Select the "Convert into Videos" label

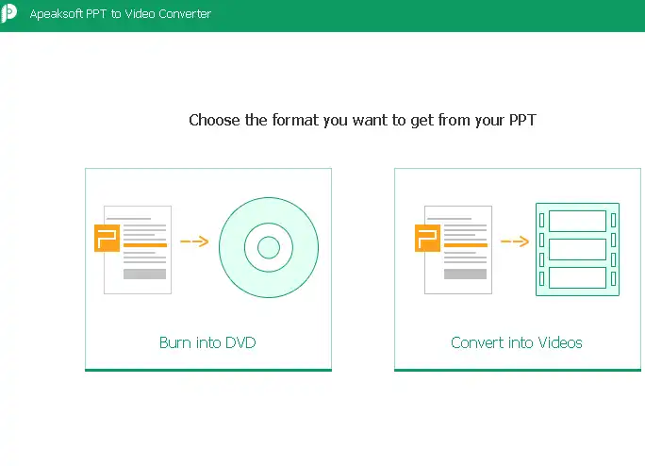pos(517,342)
